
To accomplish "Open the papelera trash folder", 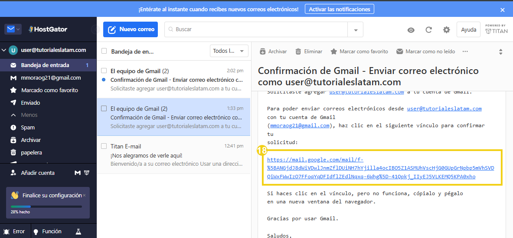I will (48, 152).
